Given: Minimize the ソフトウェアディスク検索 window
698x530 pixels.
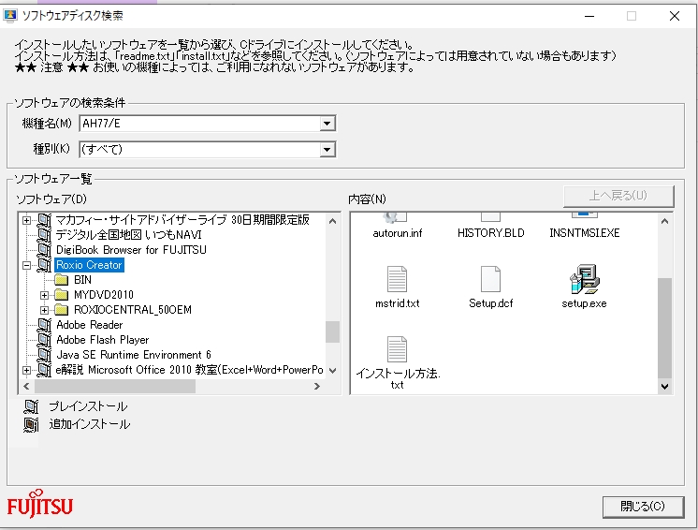Looking at the screenshot, I should coord(589,16).
